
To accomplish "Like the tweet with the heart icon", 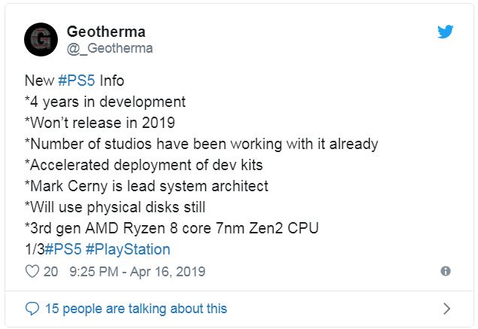I will pos(32,271).
